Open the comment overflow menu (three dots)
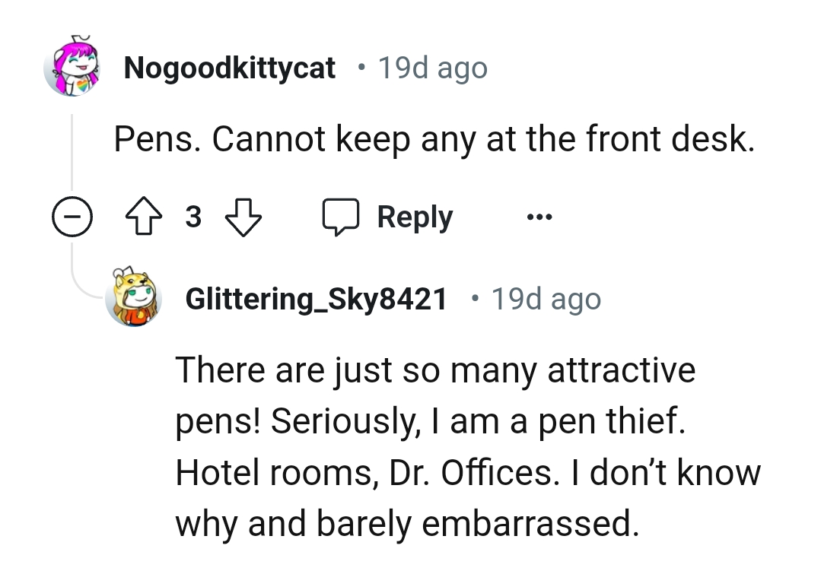The width and height of the screenshot is (821, 571). tap(539, 217)
